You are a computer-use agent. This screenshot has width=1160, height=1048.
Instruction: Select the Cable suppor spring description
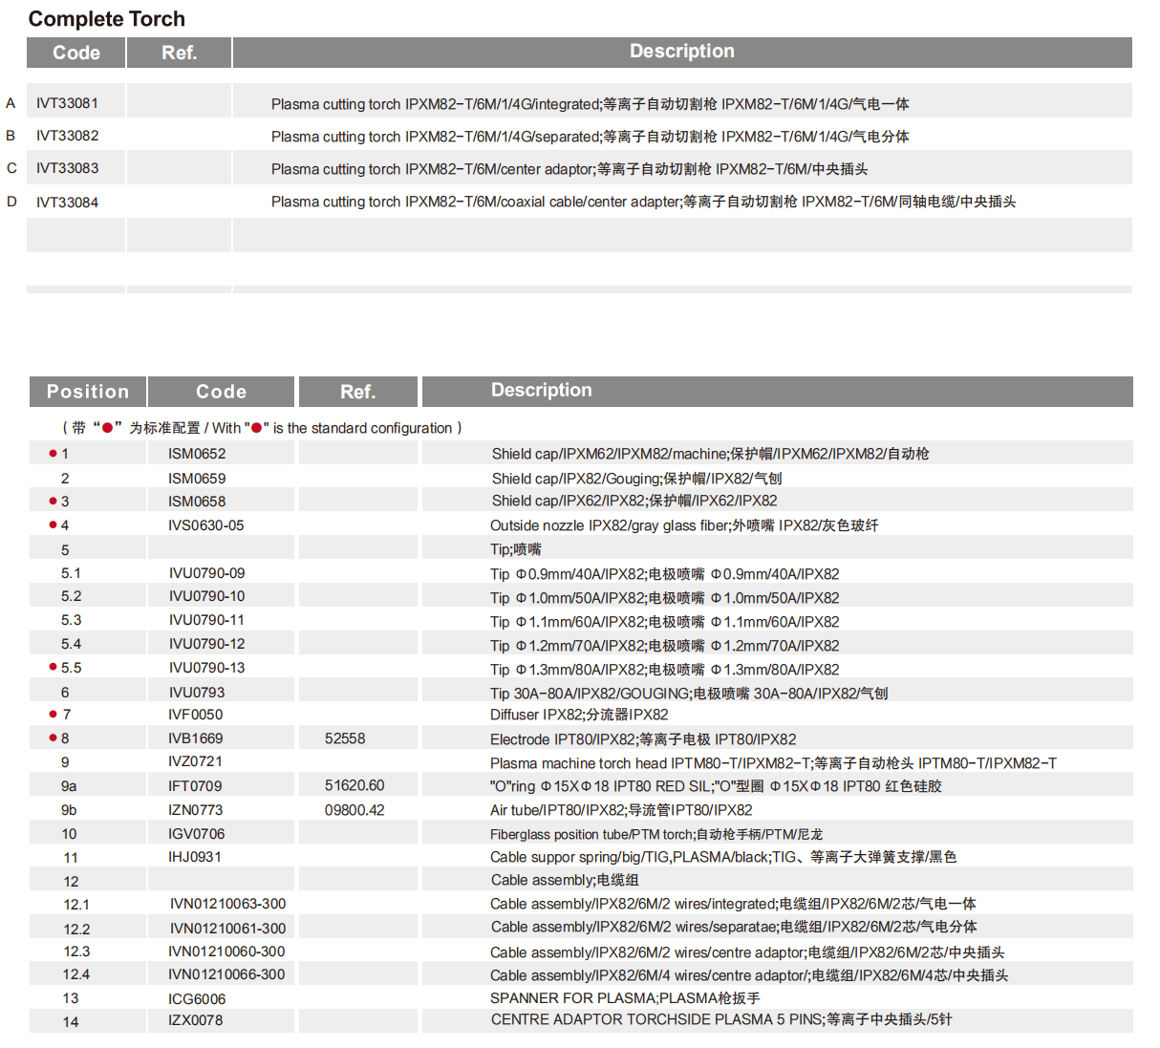pos(723,857)
